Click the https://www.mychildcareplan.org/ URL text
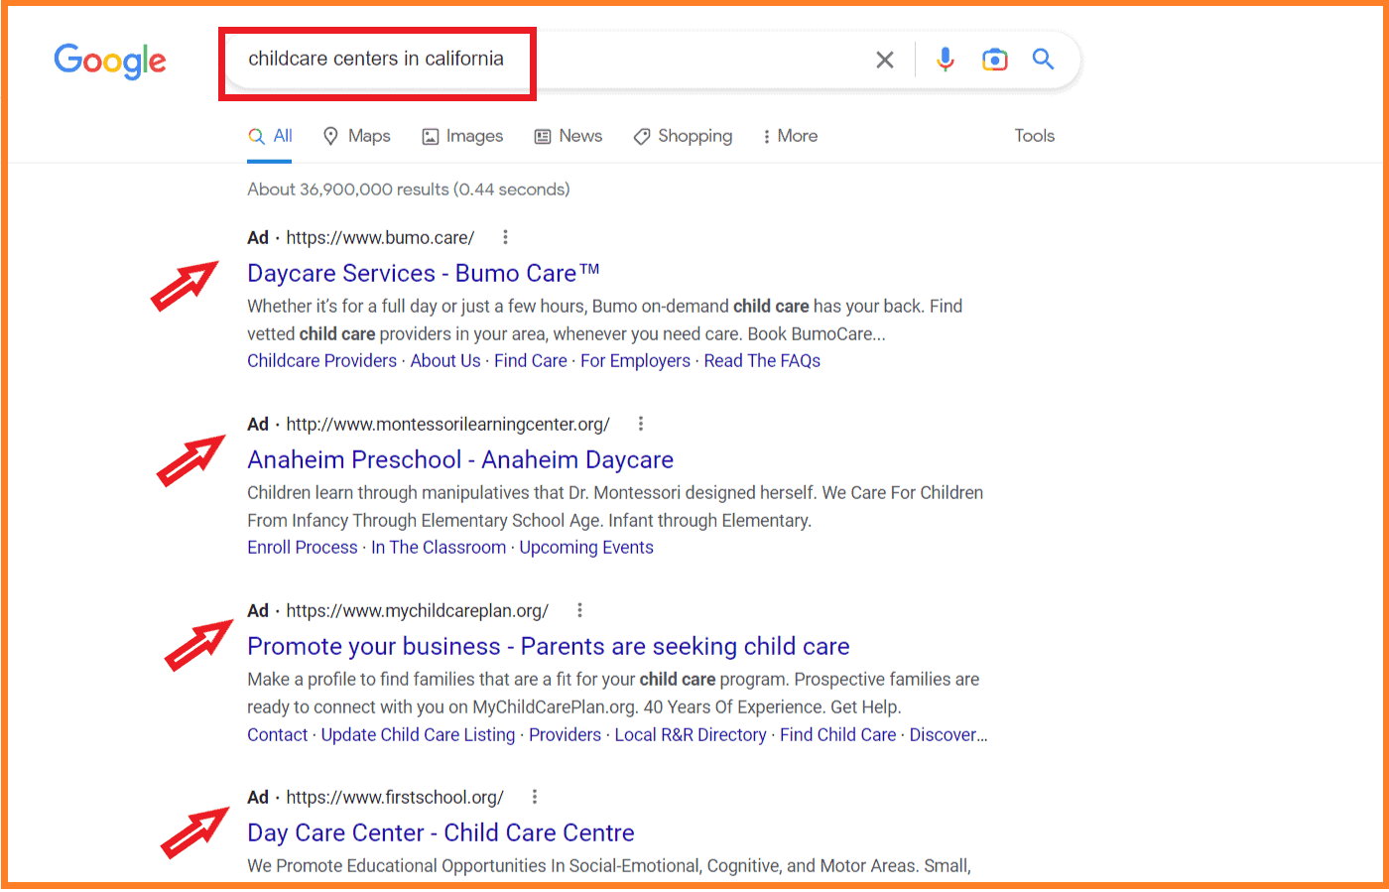Image resolution: width=1389 pixels, height=892 pixels. pyautogui.click(x=417, y=611)
